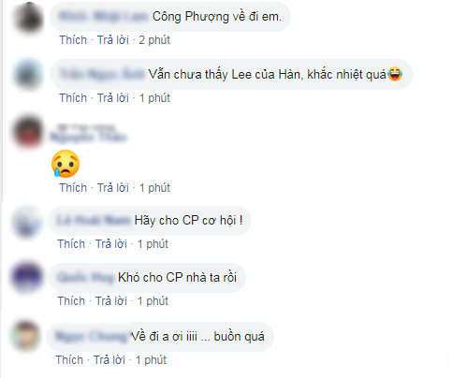Like the "Công Phượng về đi em" comment
This screenshot has height=378, width=452.
tap(73, 40)
